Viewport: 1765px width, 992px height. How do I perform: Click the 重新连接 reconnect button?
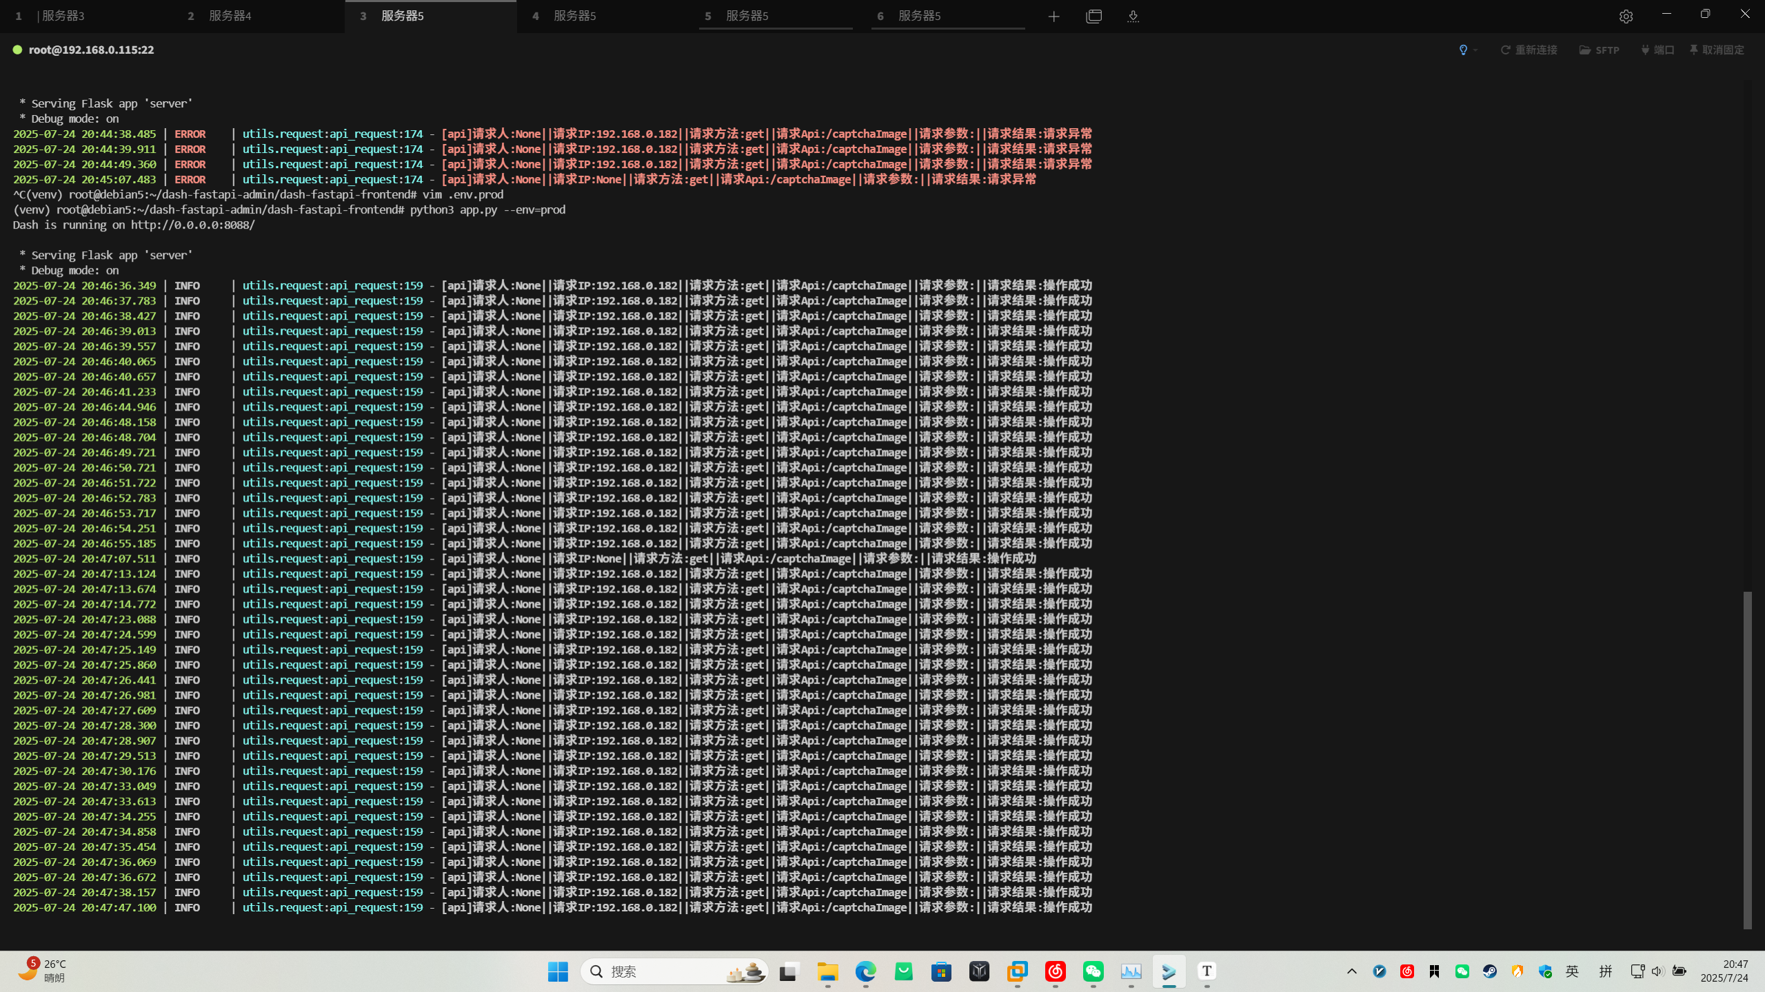tap(1529, 50)
